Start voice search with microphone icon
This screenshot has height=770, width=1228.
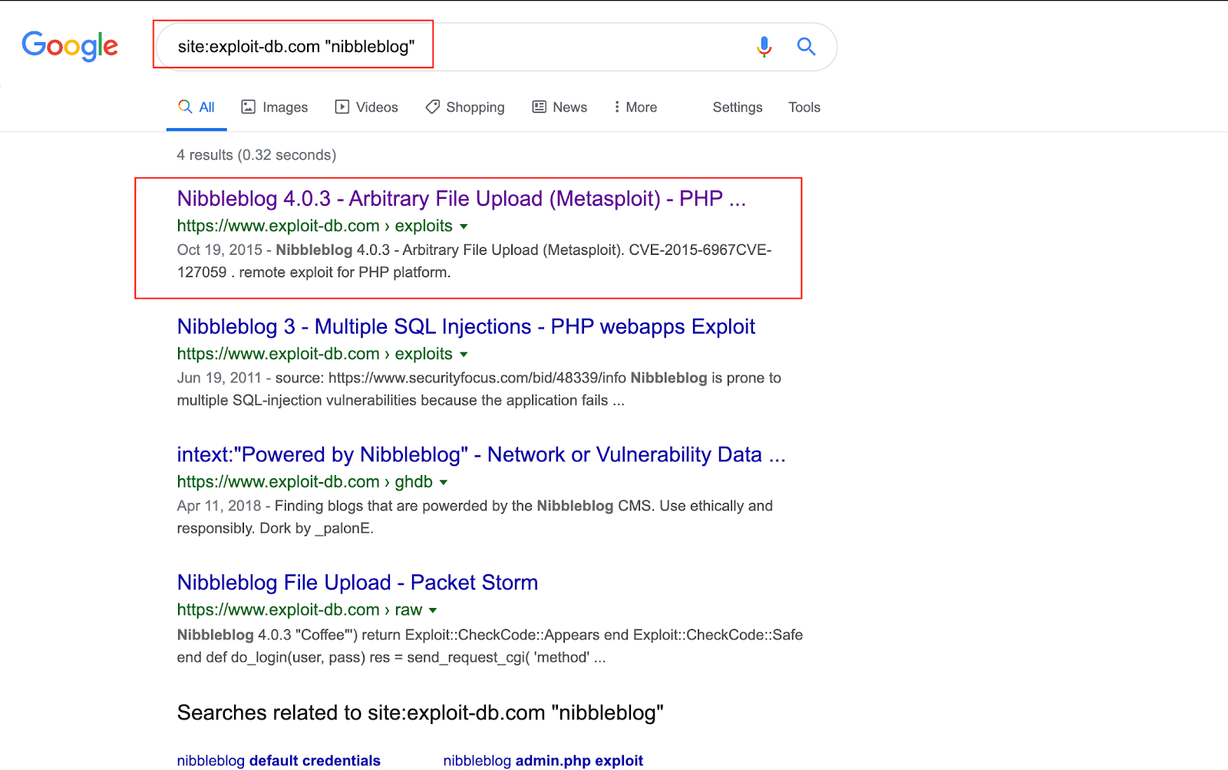point(764,47)
